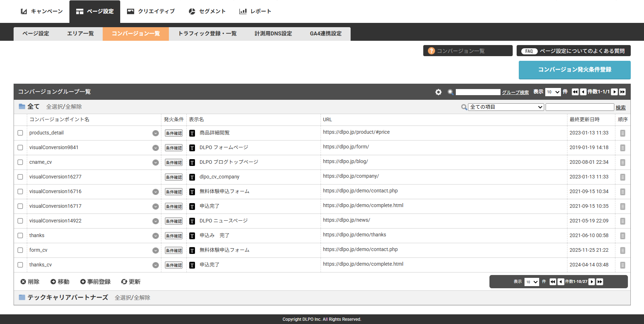Check the visualConversion16717 row checkbox
Viewport: 644px width, 324px height.
pyautogui.click(x=20, y=206)
